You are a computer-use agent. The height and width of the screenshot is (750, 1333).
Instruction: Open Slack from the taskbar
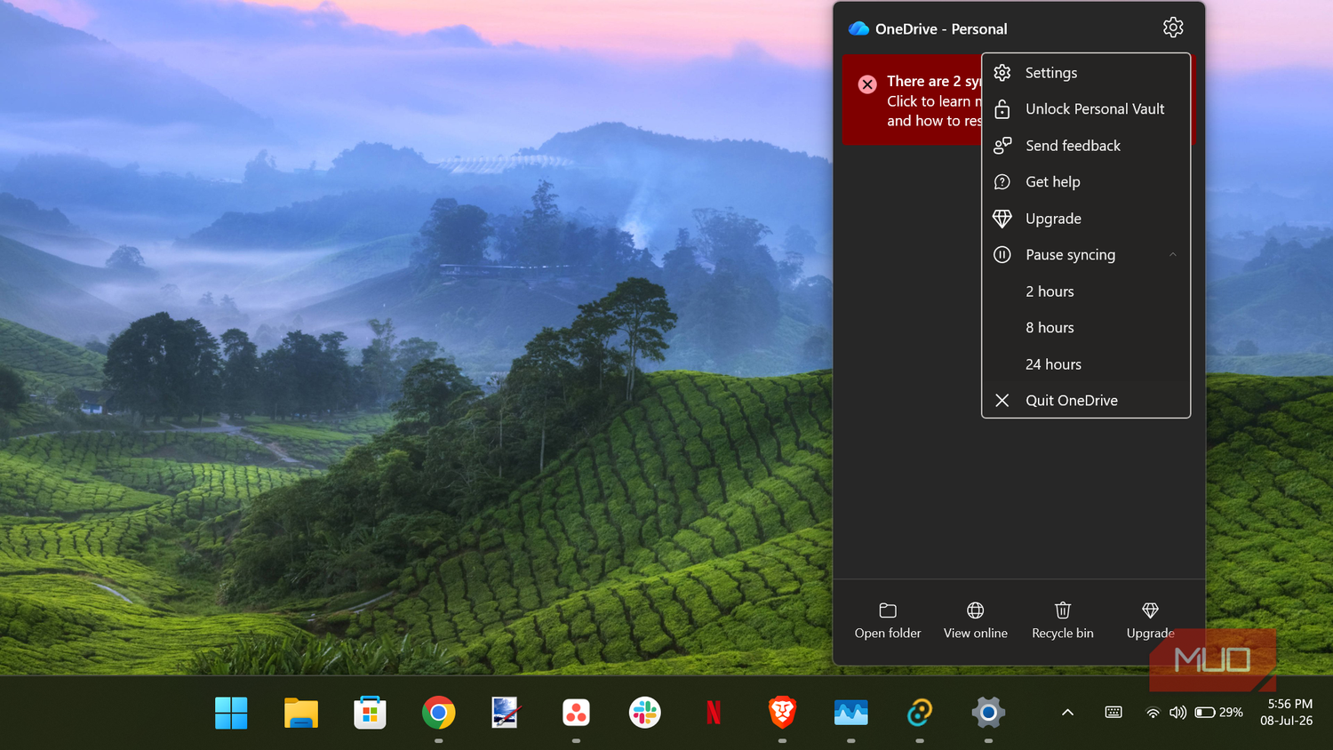644,713
